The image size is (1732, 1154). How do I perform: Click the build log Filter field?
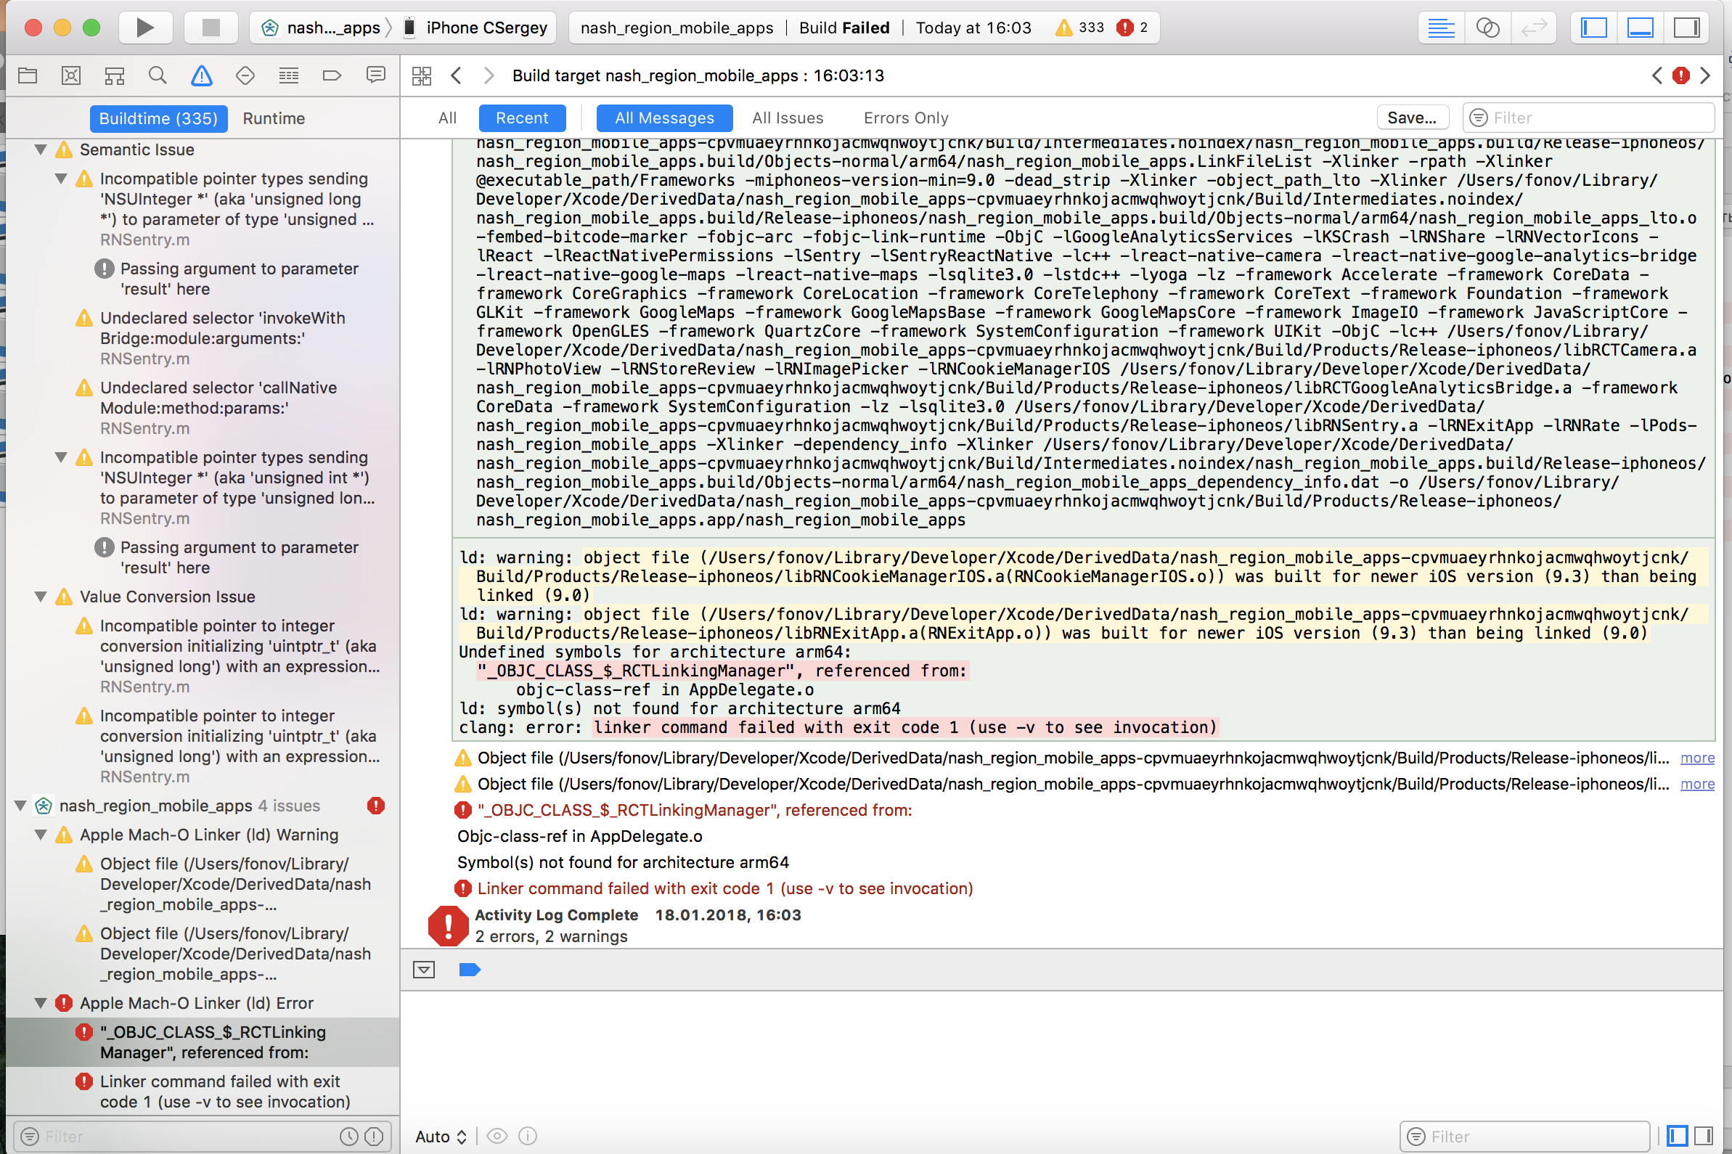(x=1589, y=118)
